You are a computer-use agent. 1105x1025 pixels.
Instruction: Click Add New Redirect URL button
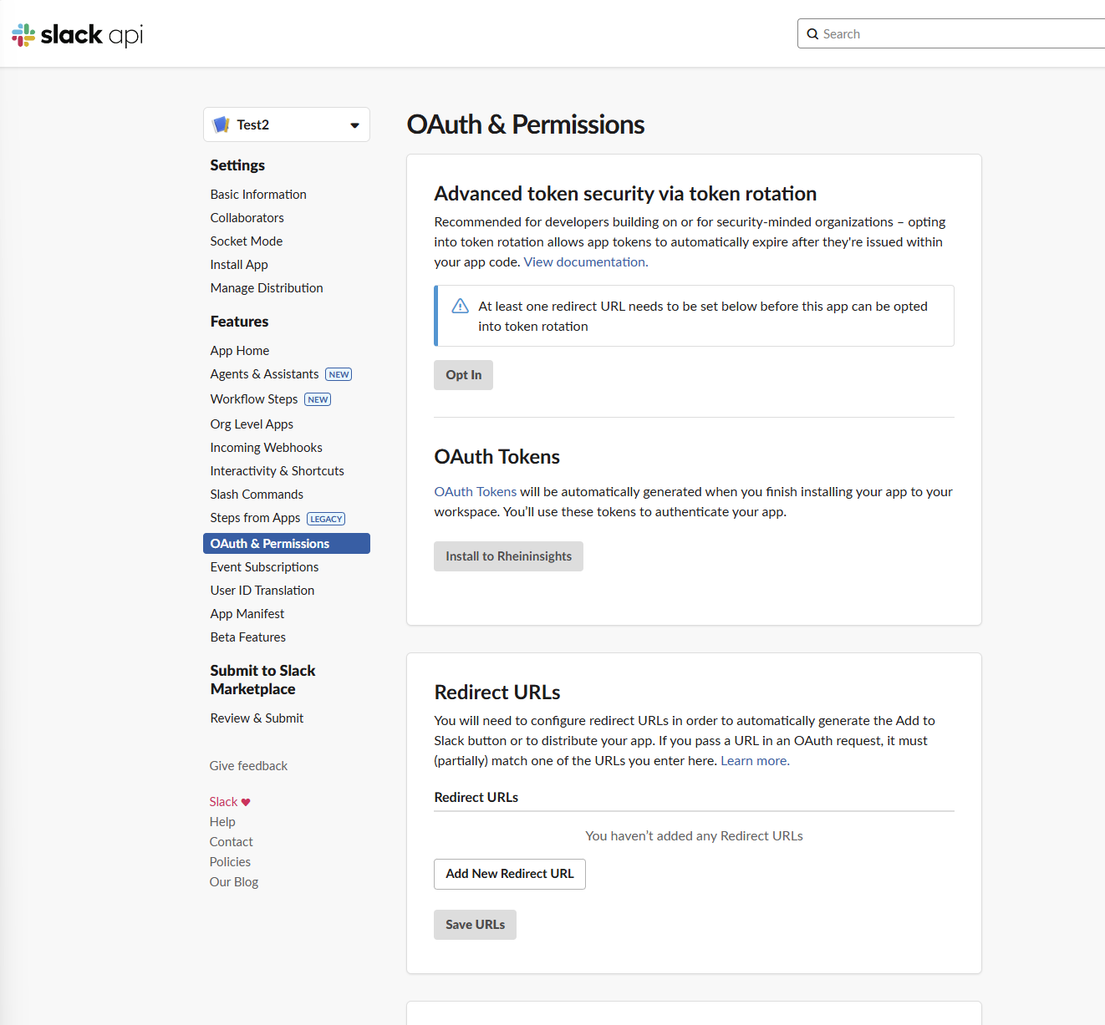[510, 874]
